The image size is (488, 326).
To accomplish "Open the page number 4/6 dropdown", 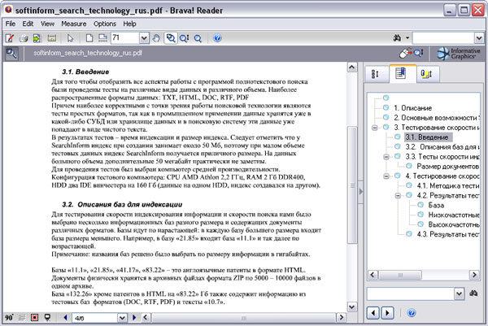I will tap(122, 318).
